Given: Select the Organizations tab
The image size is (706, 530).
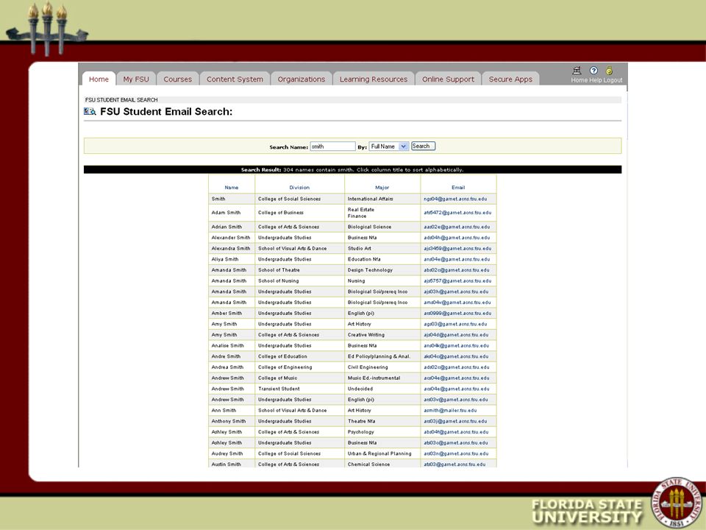Looking at the screenshot, I should pos(302,79).
